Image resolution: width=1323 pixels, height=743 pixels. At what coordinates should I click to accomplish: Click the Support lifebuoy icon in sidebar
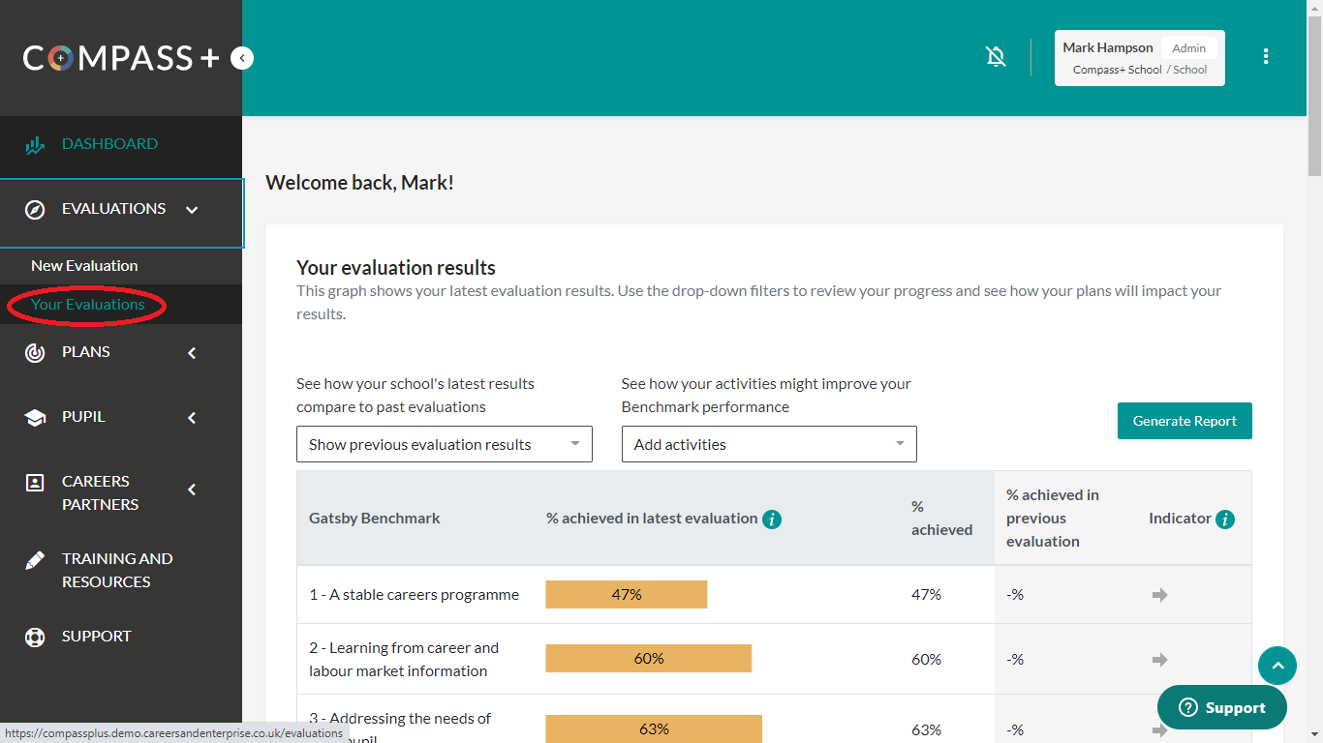[35, 638]
